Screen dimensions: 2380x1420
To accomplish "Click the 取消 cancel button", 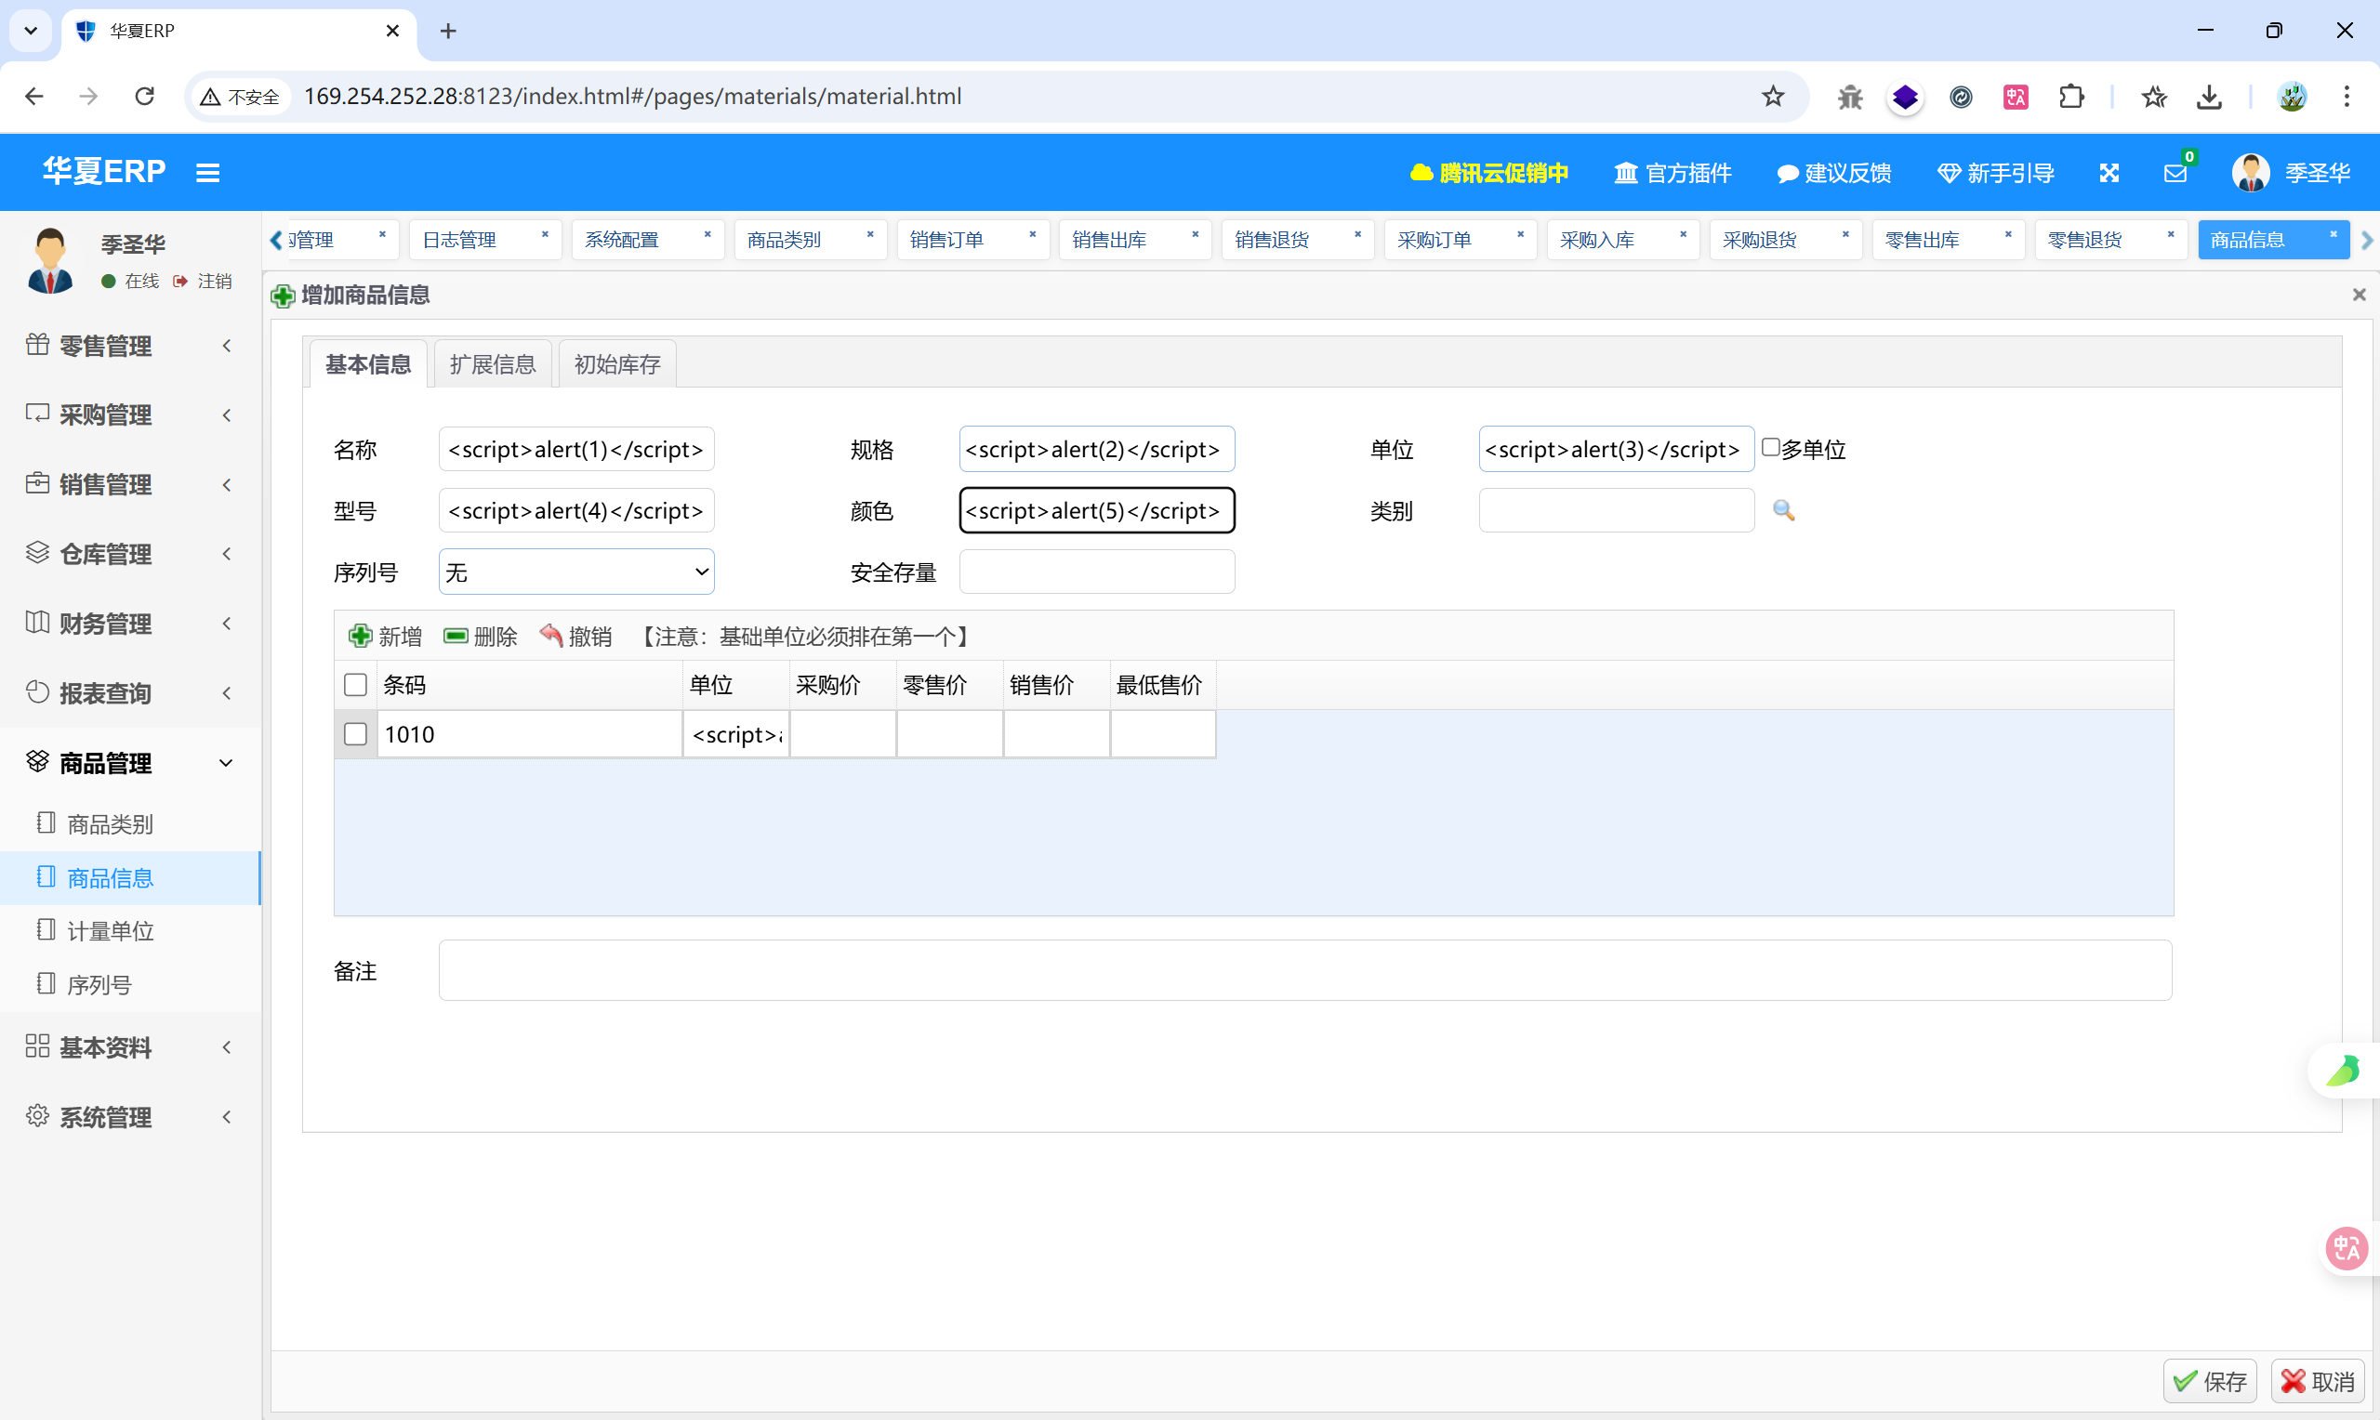I will tap(2318, 1381).
